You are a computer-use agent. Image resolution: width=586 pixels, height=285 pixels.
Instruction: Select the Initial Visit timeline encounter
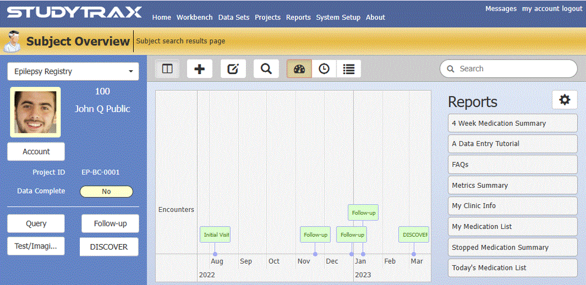coord(215,235)
